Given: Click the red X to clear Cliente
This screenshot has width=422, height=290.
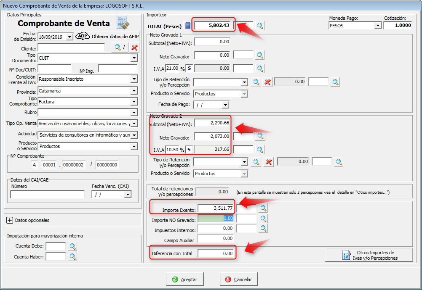Looking at the screenshot, I should 134,47.
